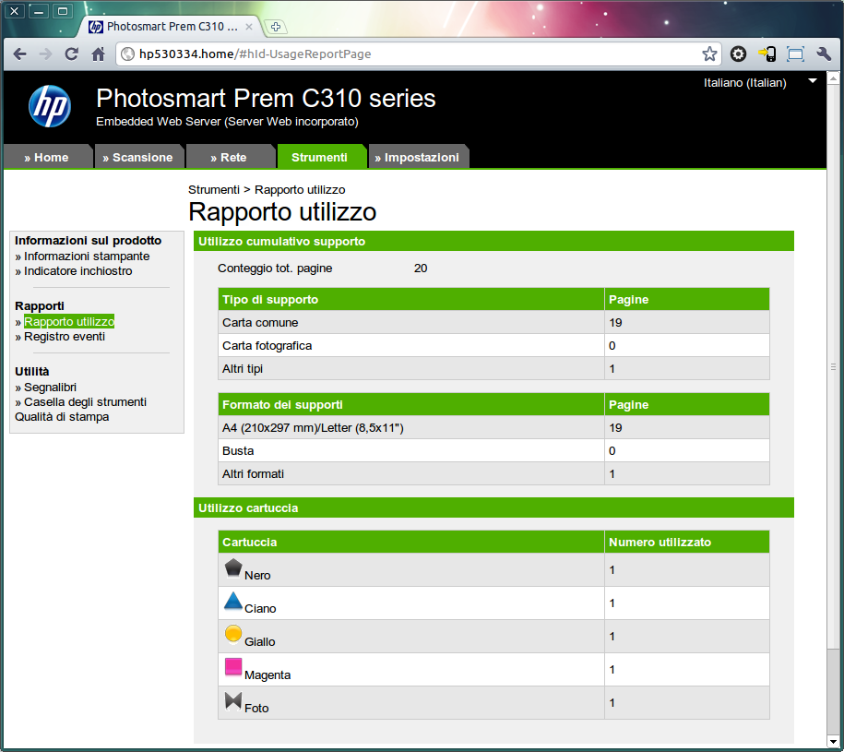Click the scrollbar up arrow
Viewport: 844px width, 752px height.
[x=833, y=79]
